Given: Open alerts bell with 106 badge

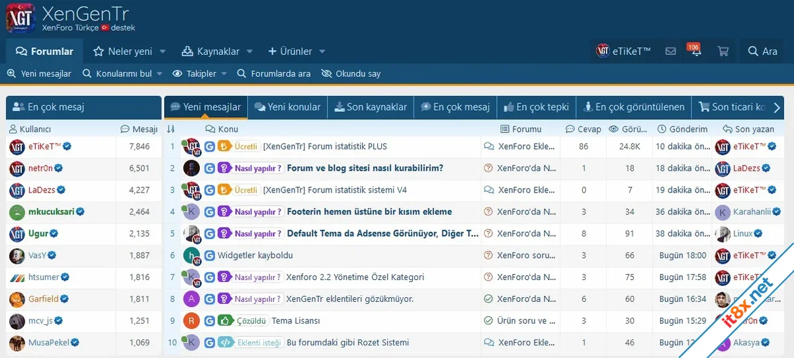Looking at the screenshot, I should tap(696, 51).
